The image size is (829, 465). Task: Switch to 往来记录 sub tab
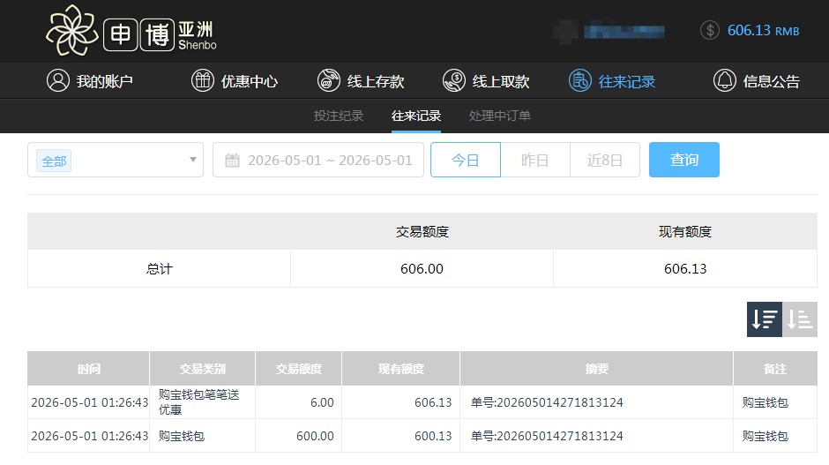tap(416, 116)
